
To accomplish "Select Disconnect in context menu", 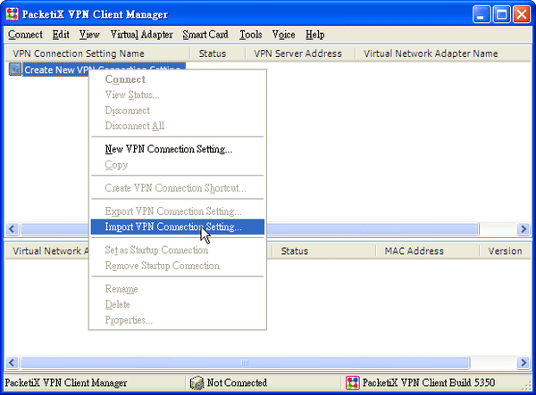I will (178, 111).
